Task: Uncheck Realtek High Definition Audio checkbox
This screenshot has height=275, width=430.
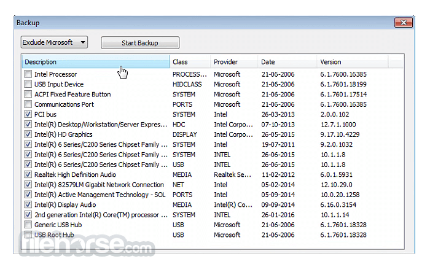Action: [x=28, y=174]
